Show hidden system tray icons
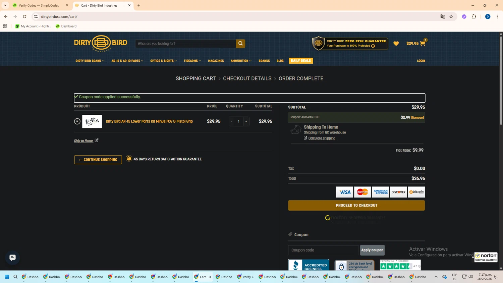This screenshot has width=503, height=283. [x=436, y=277]
